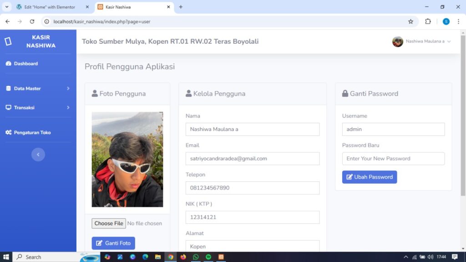The height and width of the screenshot is (262, 466).
Task: Open the Dashboard sidebar item
Action: click(x=22, y=63)
